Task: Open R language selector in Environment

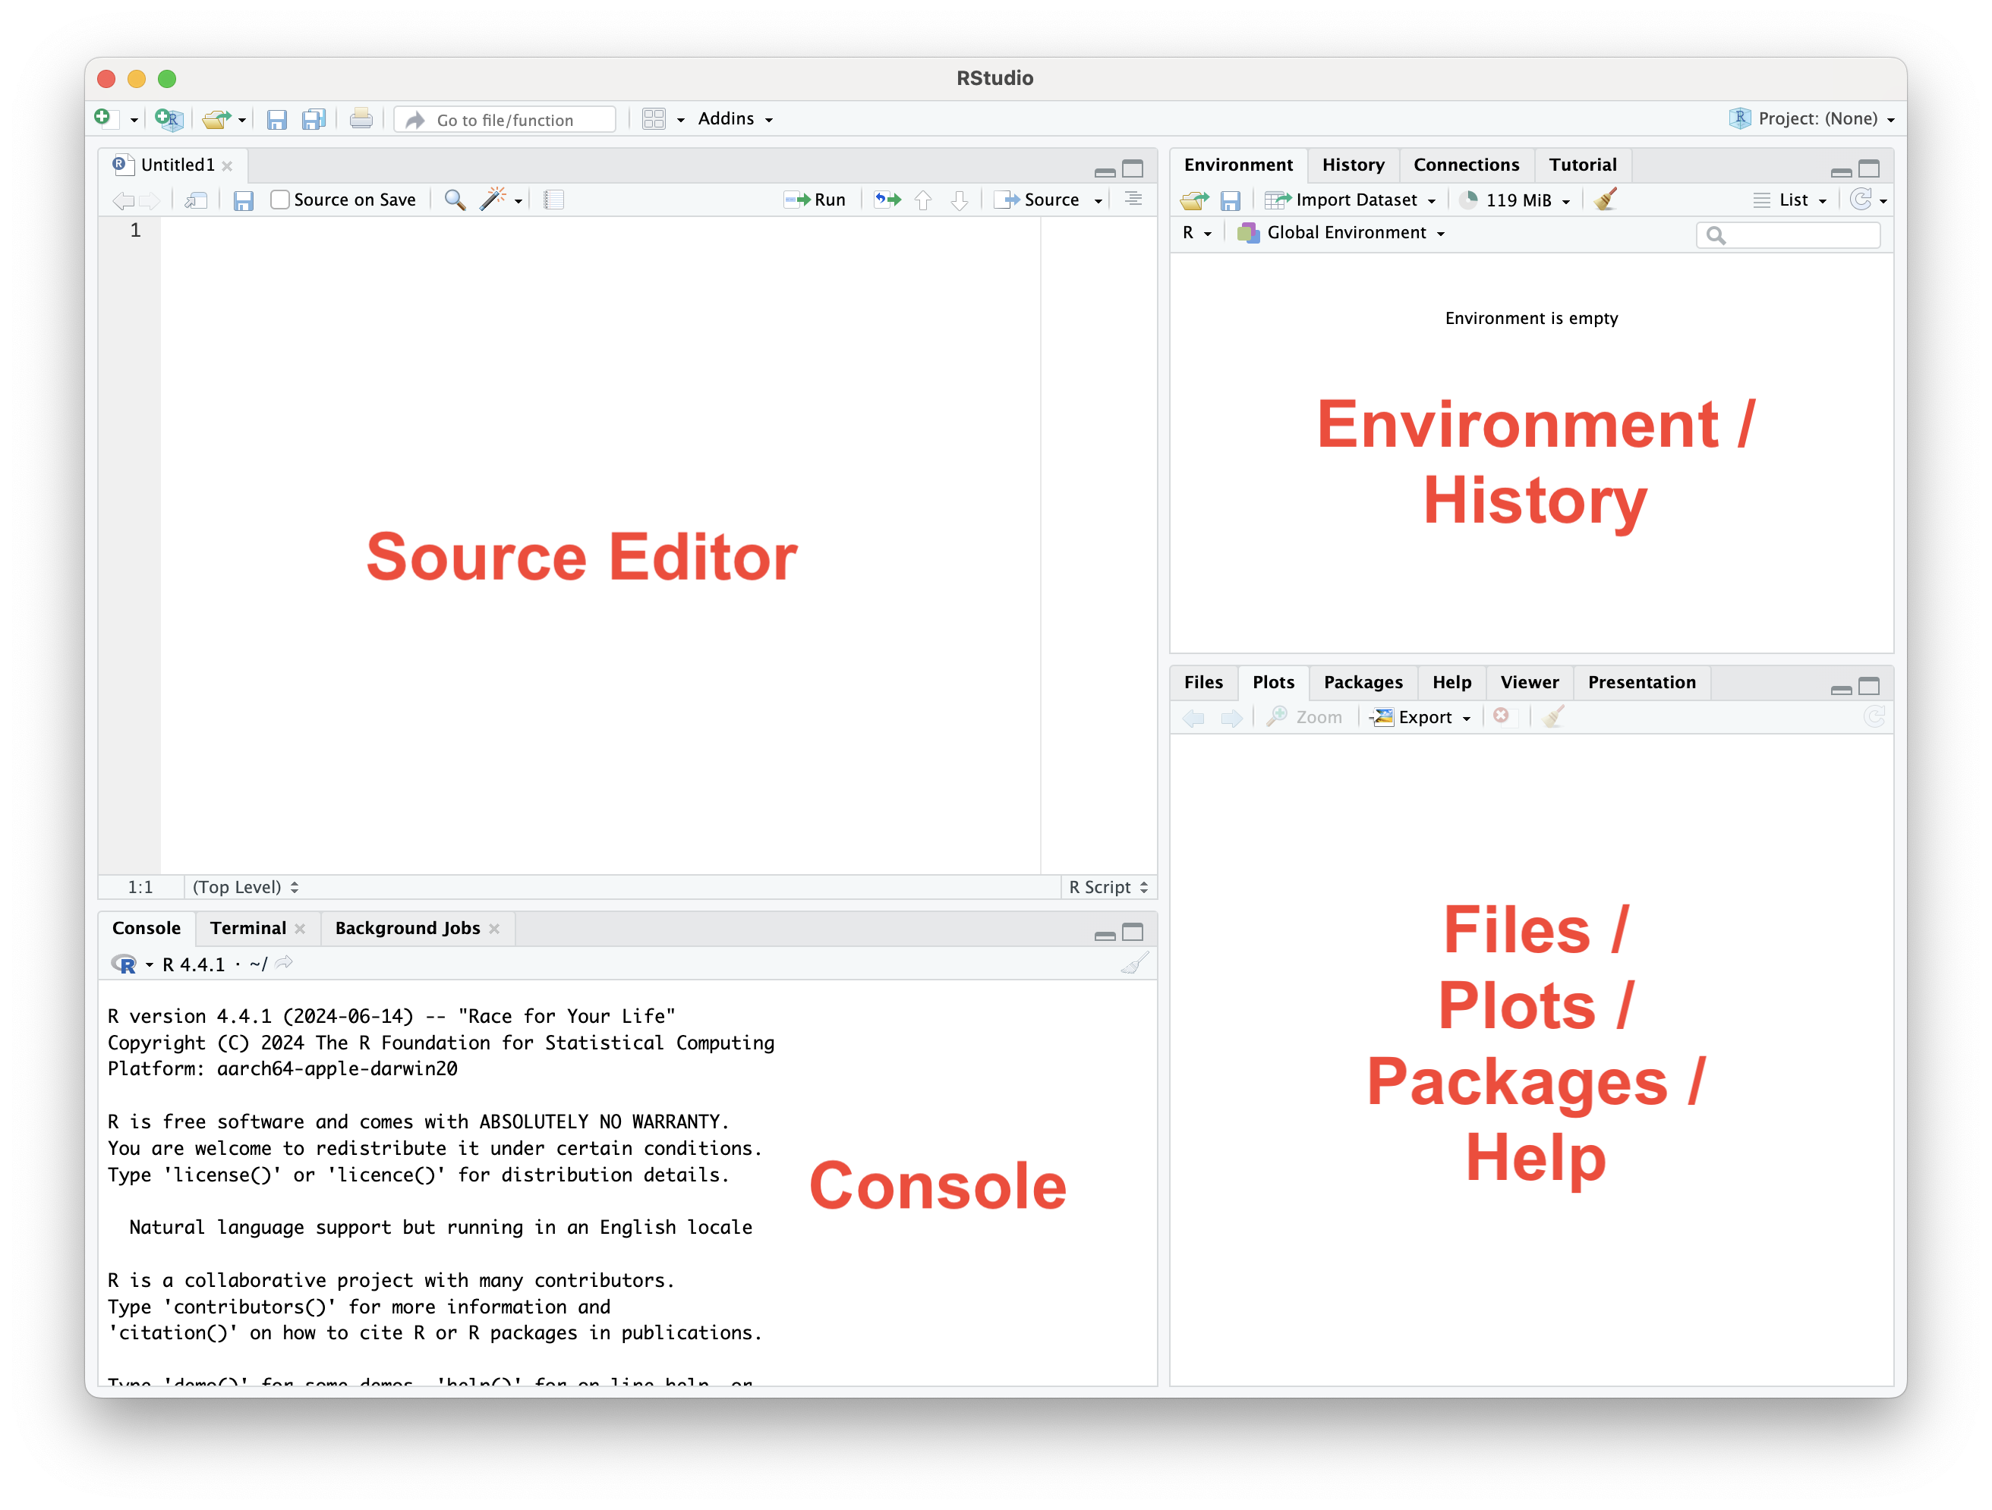Action: tap(1197, 233)
